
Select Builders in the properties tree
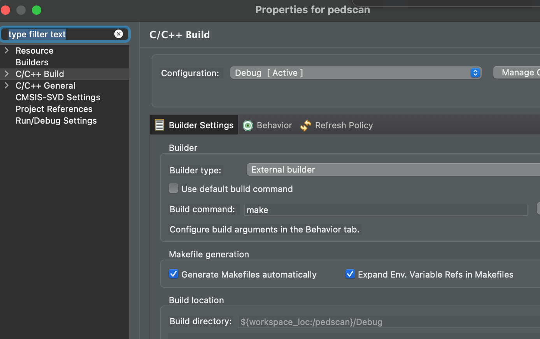32,62
